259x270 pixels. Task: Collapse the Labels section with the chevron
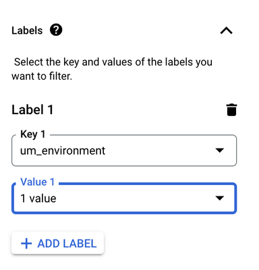tap(226, 30)
